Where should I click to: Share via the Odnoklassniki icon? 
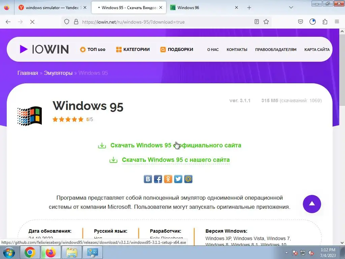(x=168, y=179)
